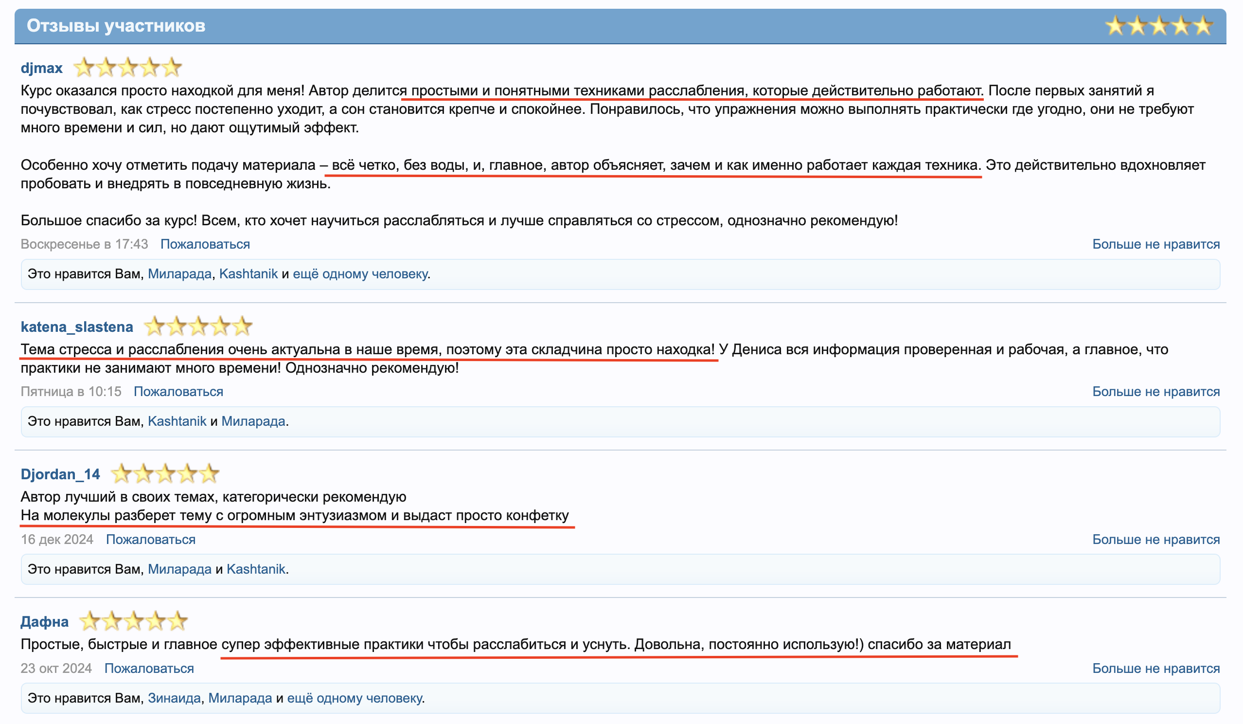Viewport: 1243px width, 724px height.
Task: Toggle Больше не нравится on Дафна review
Action: [x=1155, y=668]
